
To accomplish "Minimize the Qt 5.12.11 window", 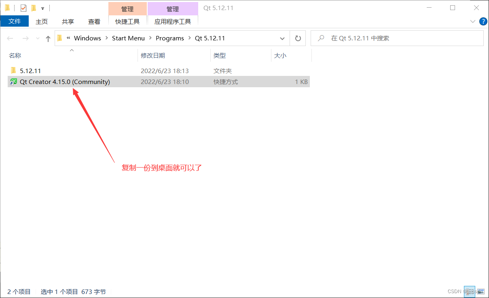I will (x=430, y=8).
